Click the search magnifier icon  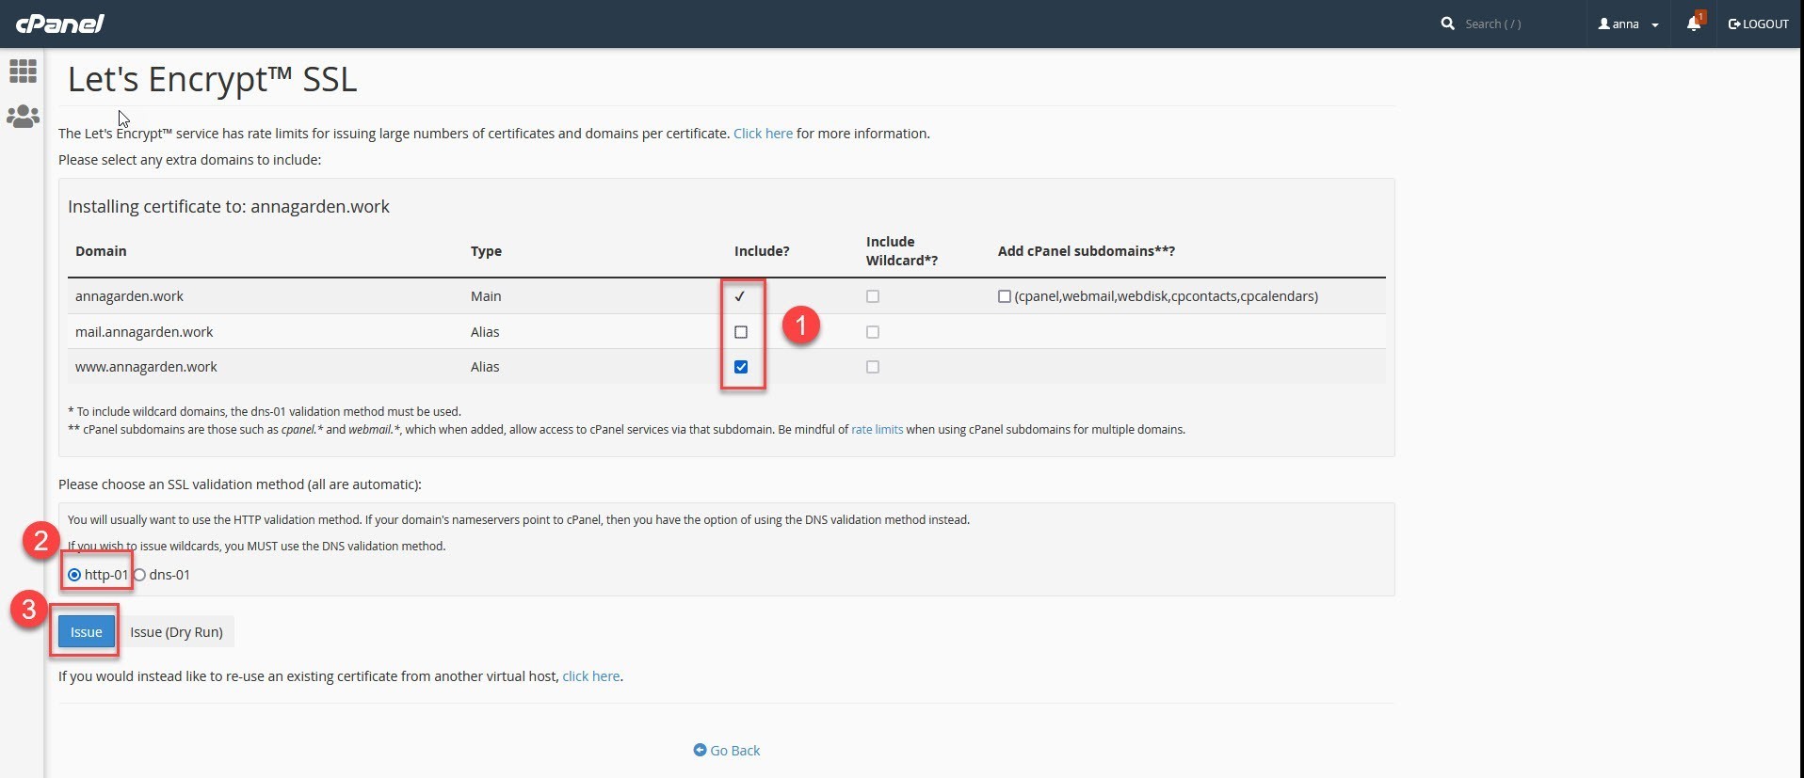1447,24
